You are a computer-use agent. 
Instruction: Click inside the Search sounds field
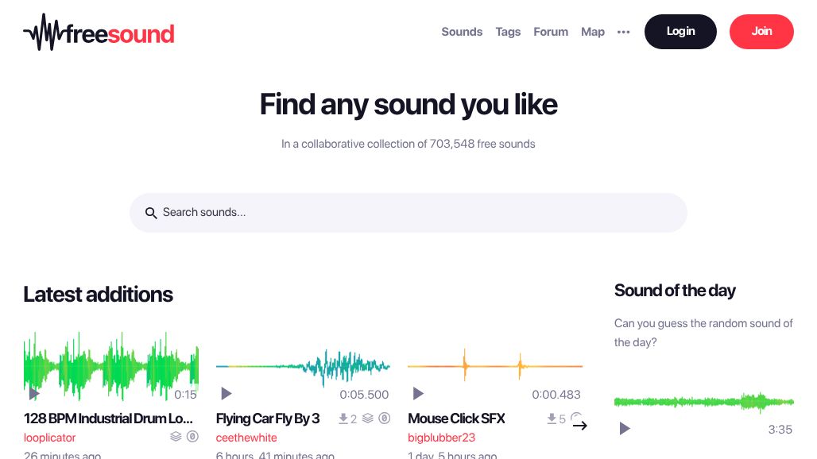pos(408,213)
